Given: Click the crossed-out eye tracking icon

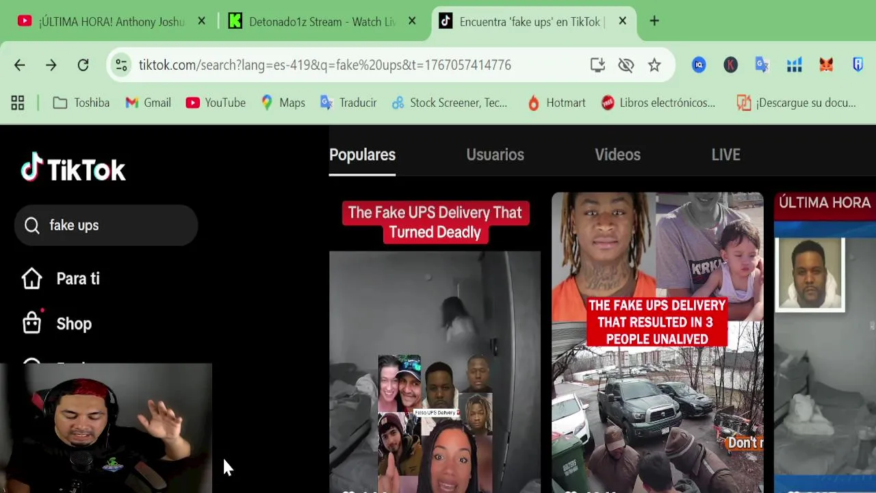Looking at the screenshot, I should (626, 65).
